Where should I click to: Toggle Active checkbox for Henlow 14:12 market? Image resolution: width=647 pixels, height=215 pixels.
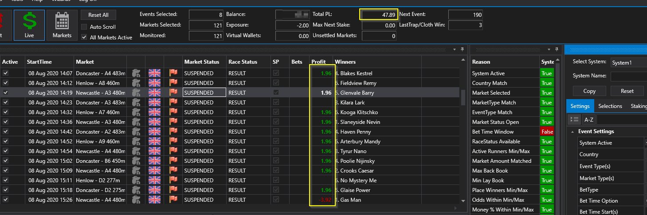click(5, 83)
